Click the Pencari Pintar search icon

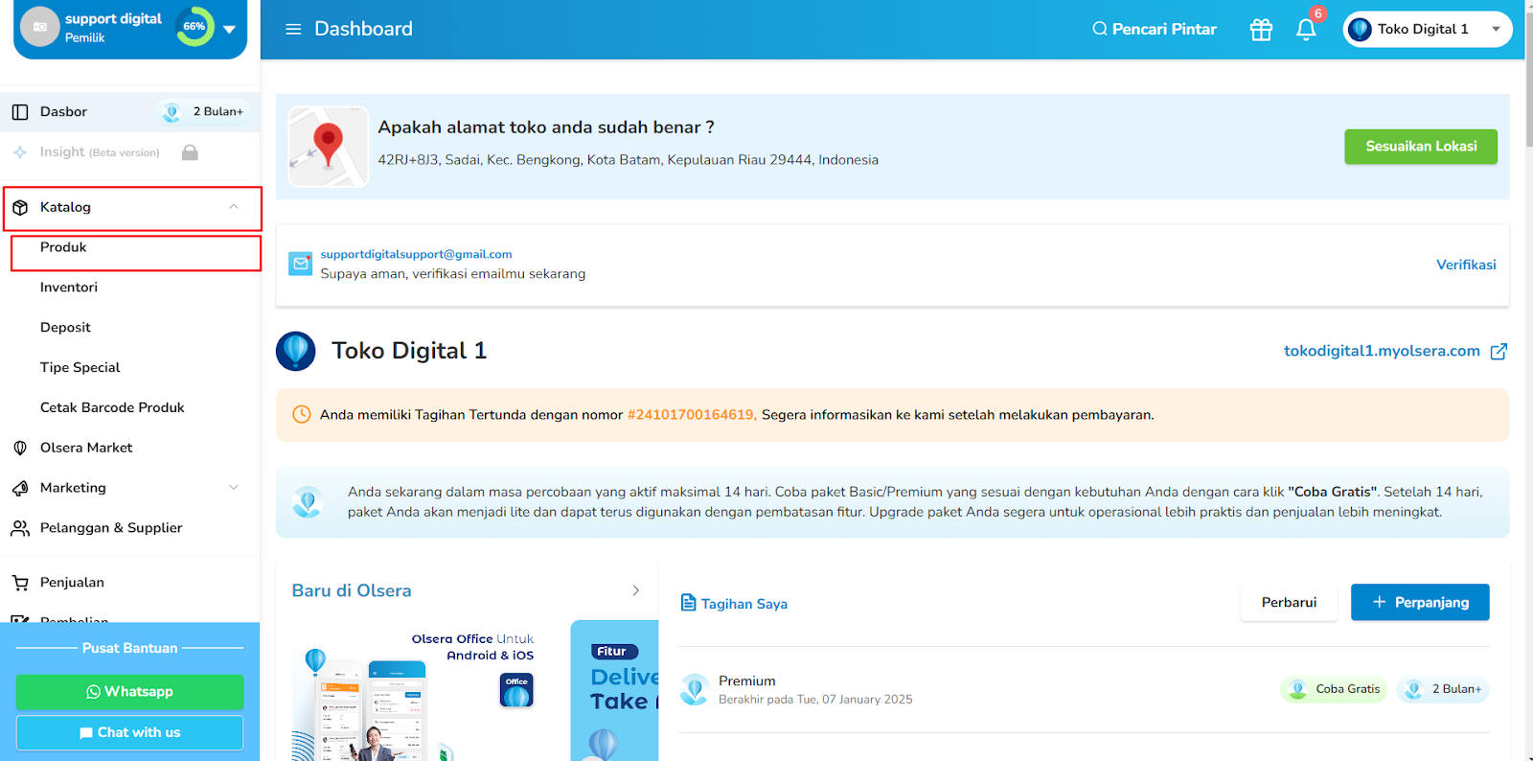1100,29
